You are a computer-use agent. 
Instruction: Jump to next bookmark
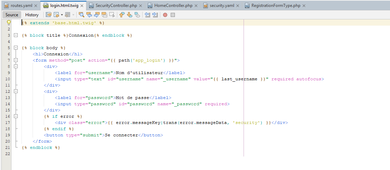[129, 15]
